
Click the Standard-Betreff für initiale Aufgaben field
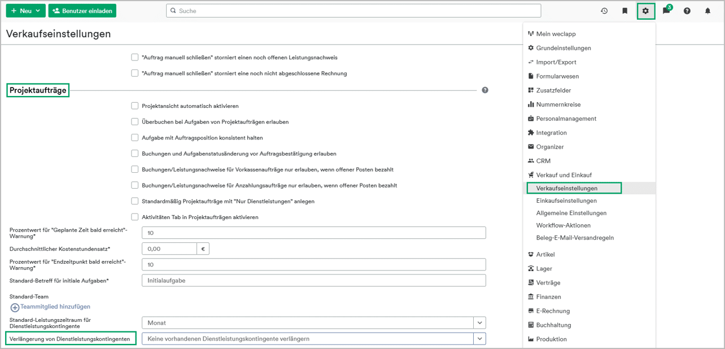tap(313, 281)
